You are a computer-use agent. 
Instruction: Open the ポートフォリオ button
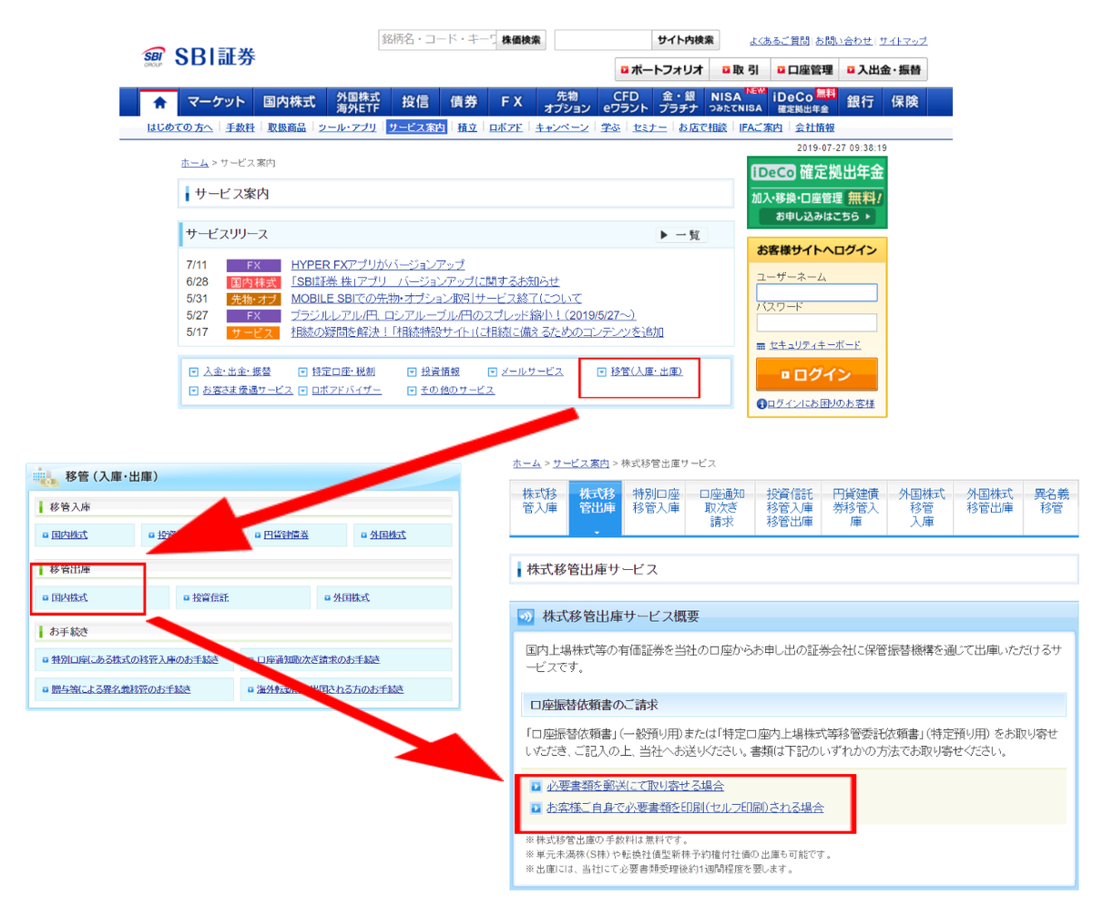661,69
